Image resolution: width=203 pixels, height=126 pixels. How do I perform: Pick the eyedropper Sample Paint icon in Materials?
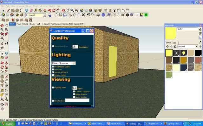[200, 42]
